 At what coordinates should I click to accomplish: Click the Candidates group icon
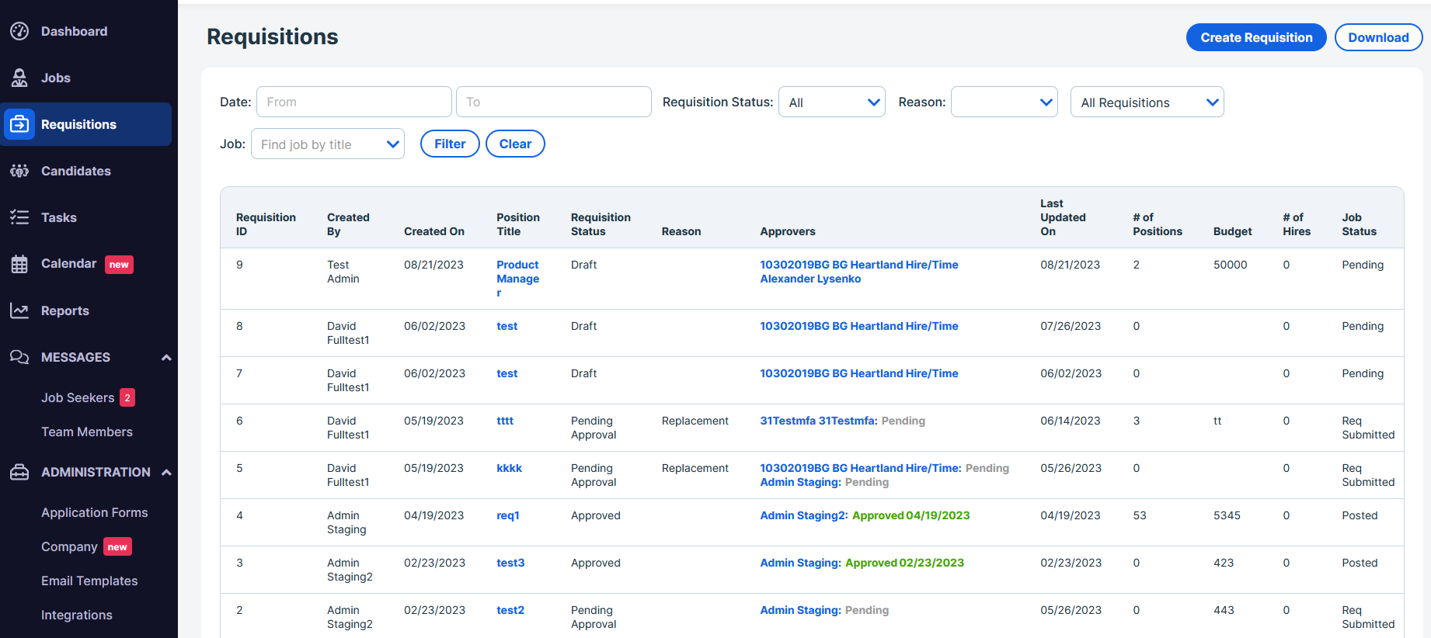coord(19,171)
